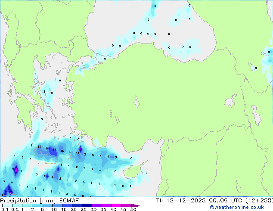Select the navy legend swatch for 25 to 30 mm
The width and height of the screenshot is (273, 211).
(87, 205)
